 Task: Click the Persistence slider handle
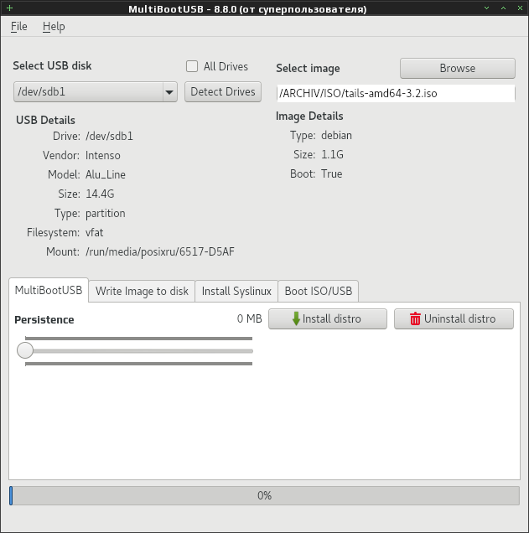(x=25, y=350)
